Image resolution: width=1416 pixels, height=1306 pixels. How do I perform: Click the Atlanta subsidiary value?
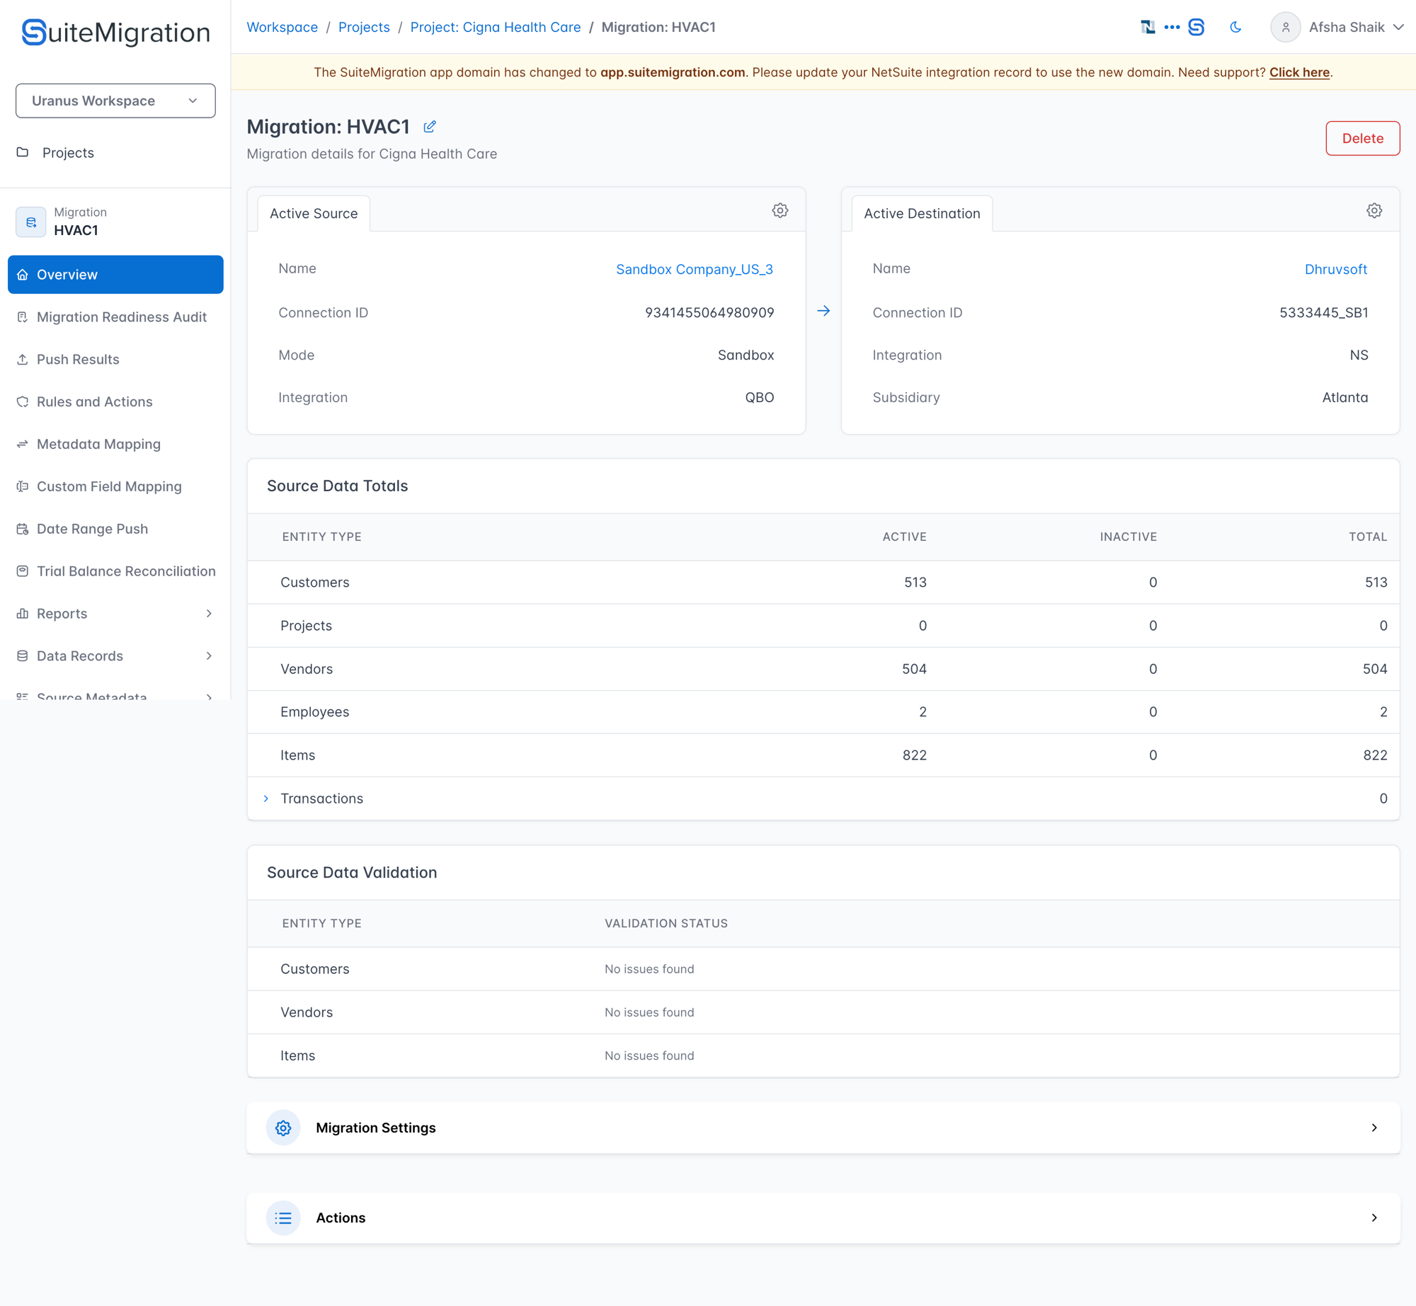[x=1344, y=397]
